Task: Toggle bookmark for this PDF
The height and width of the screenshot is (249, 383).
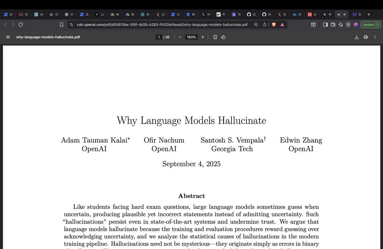Action: (61, 24)
